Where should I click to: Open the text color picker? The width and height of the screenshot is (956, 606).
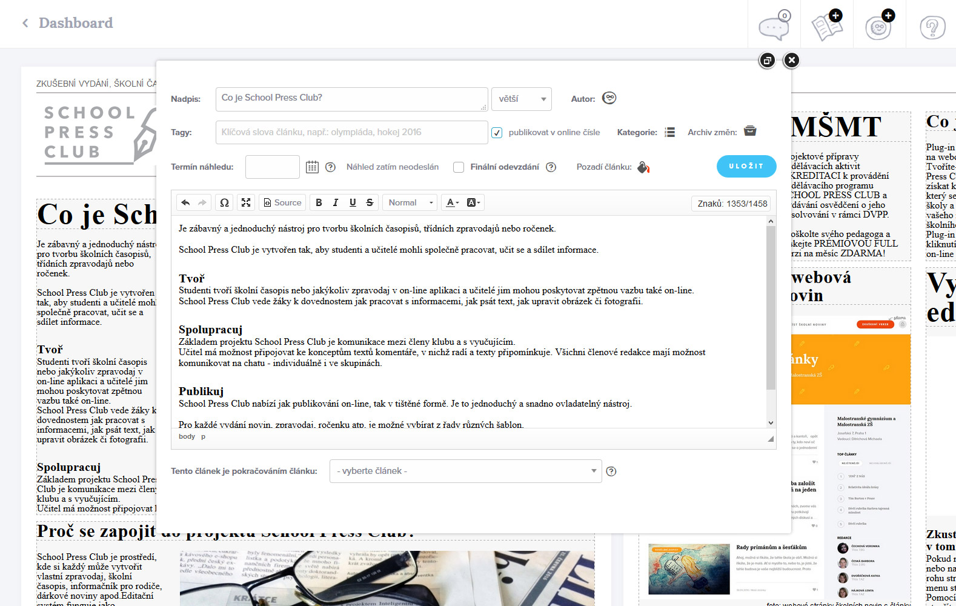[x=453, y=202]
